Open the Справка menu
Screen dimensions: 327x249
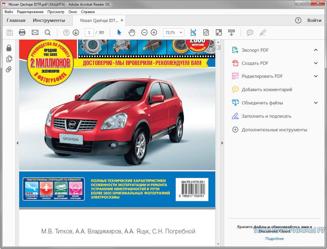tap(88, 12)
